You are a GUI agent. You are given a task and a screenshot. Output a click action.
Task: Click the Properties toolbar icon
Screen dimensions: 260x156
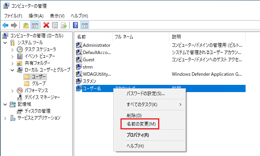(55, 25)
